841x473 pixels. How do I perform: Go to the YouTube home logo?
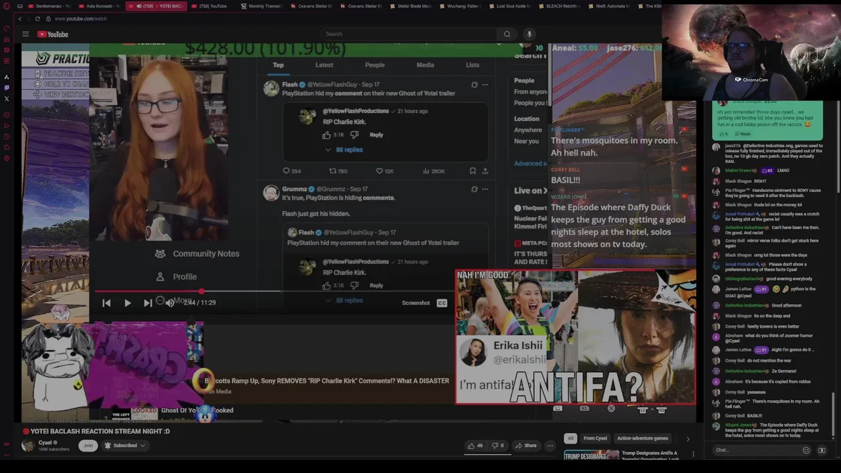[53, 34]
